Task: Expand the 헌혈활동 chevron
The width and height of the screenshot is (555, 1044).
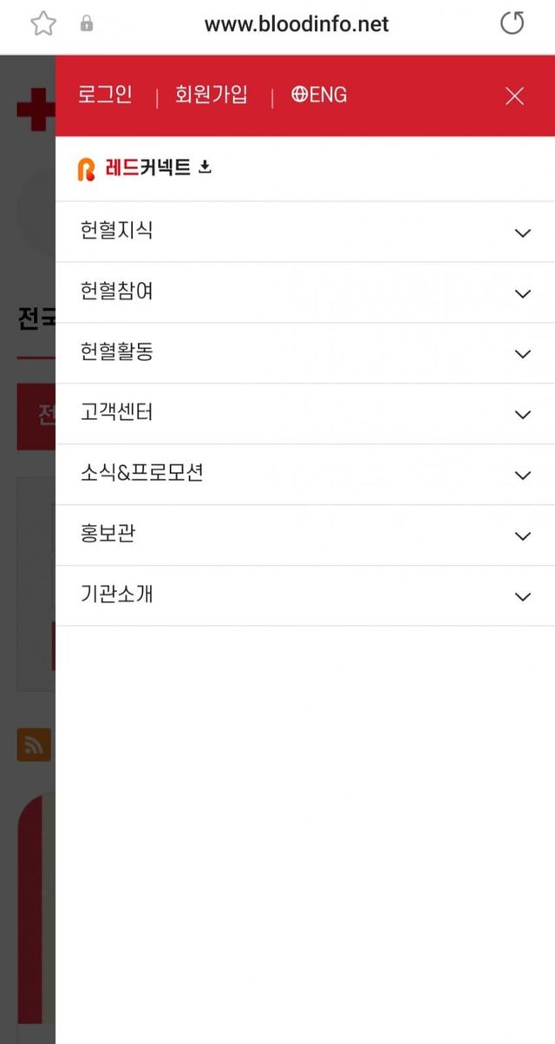Action: [x=522, y=354]
